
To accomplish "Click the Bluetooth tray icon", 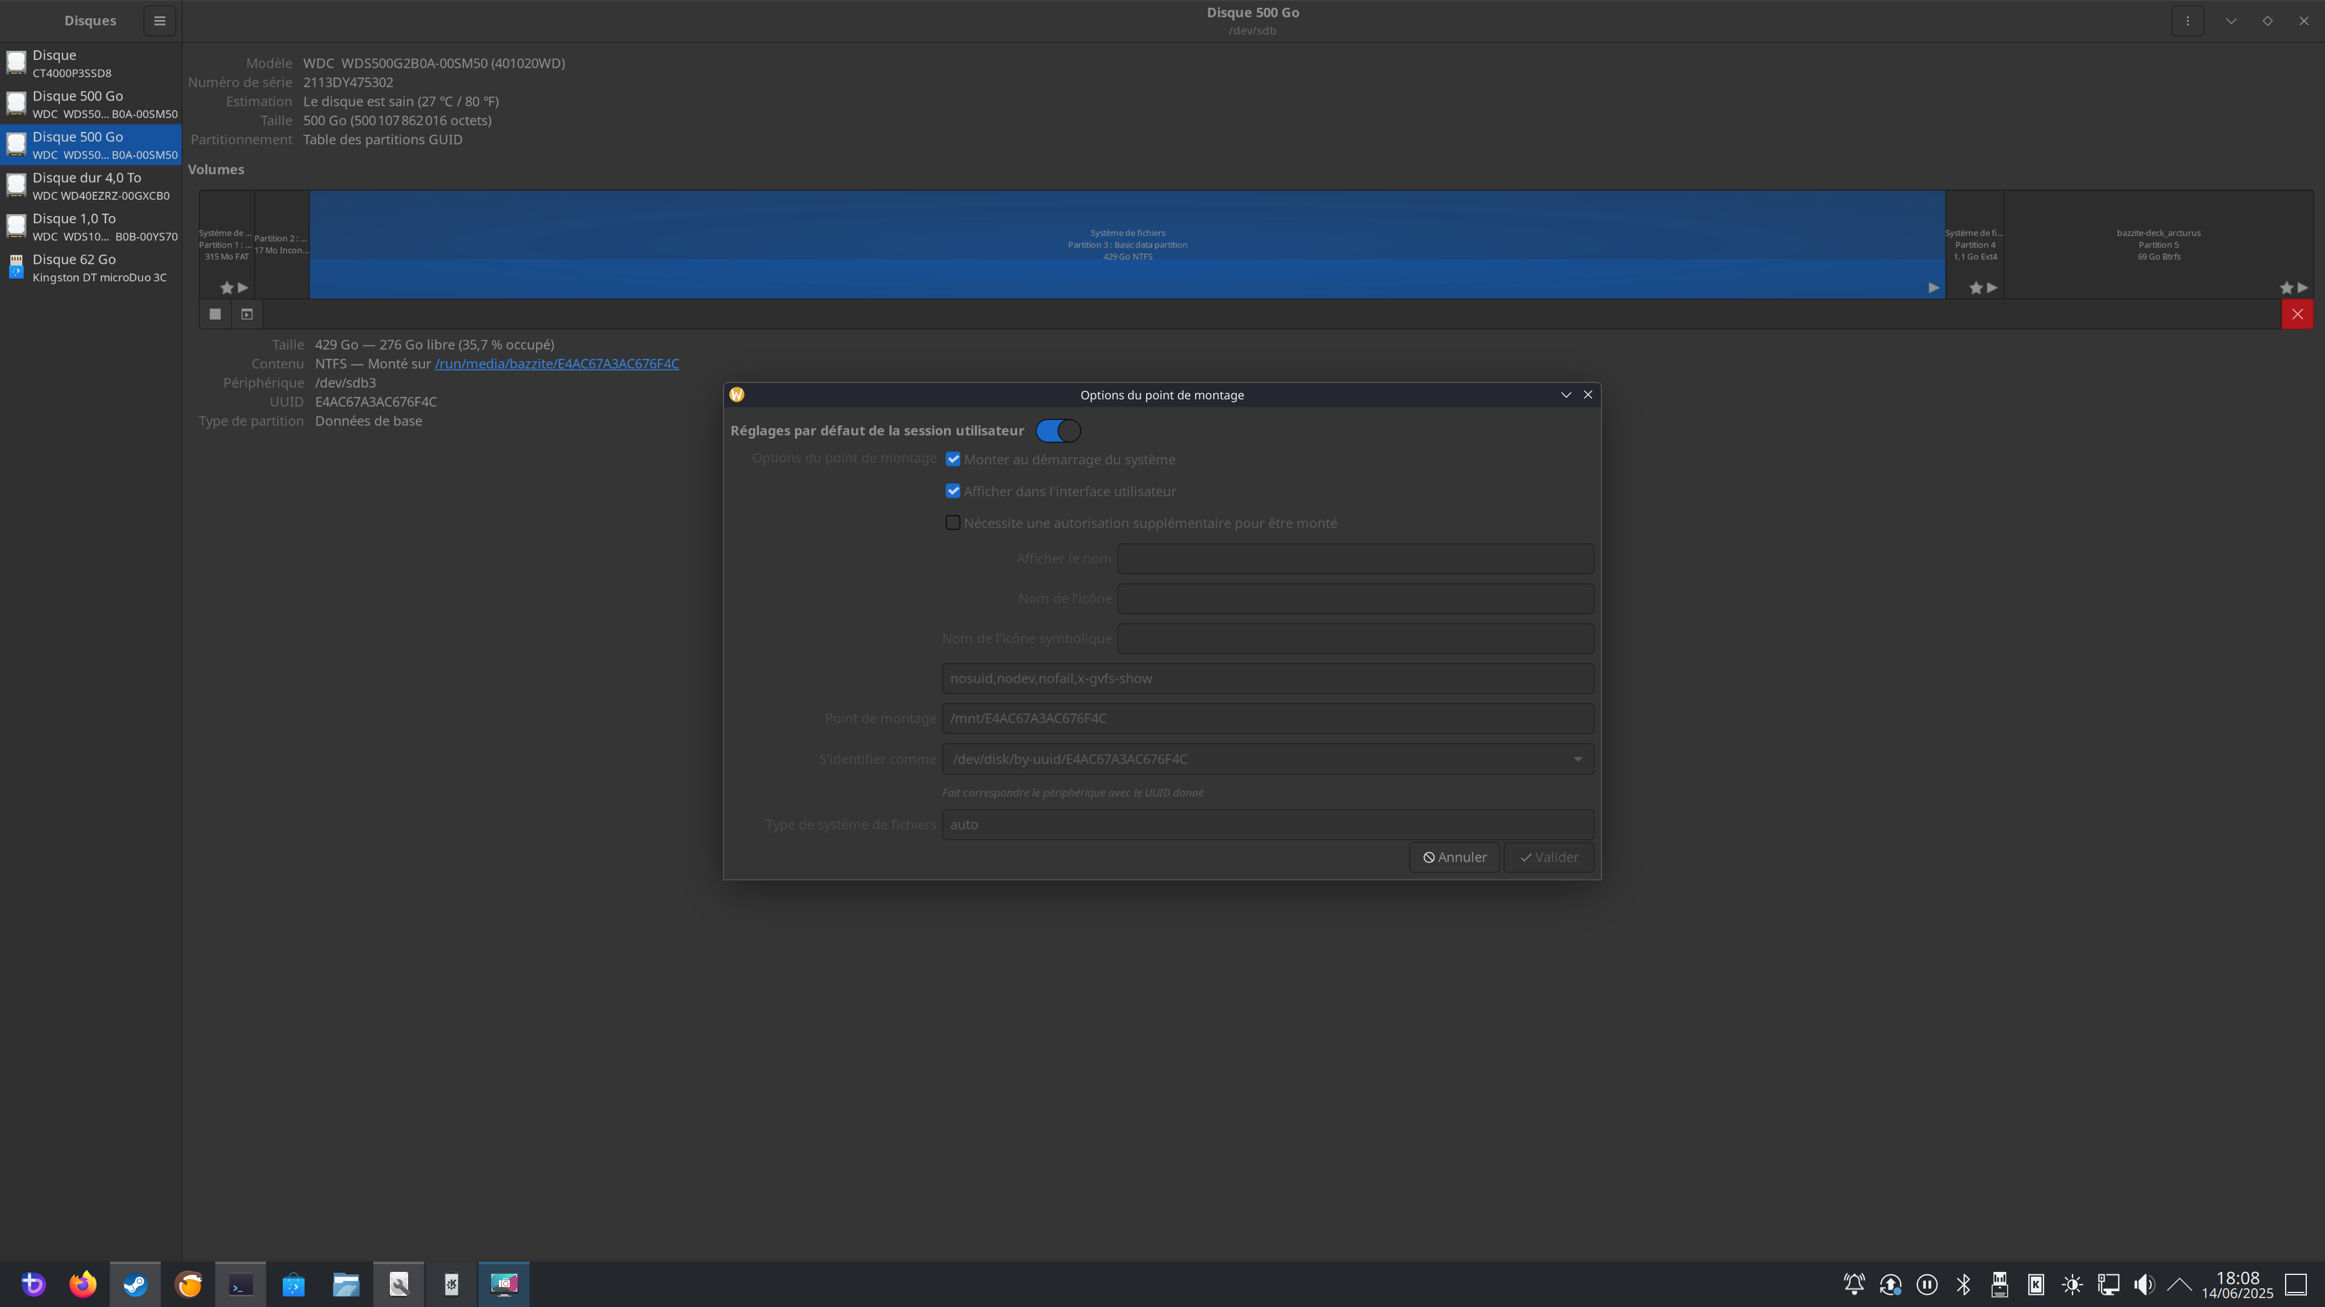I will coord(1963,1283).
